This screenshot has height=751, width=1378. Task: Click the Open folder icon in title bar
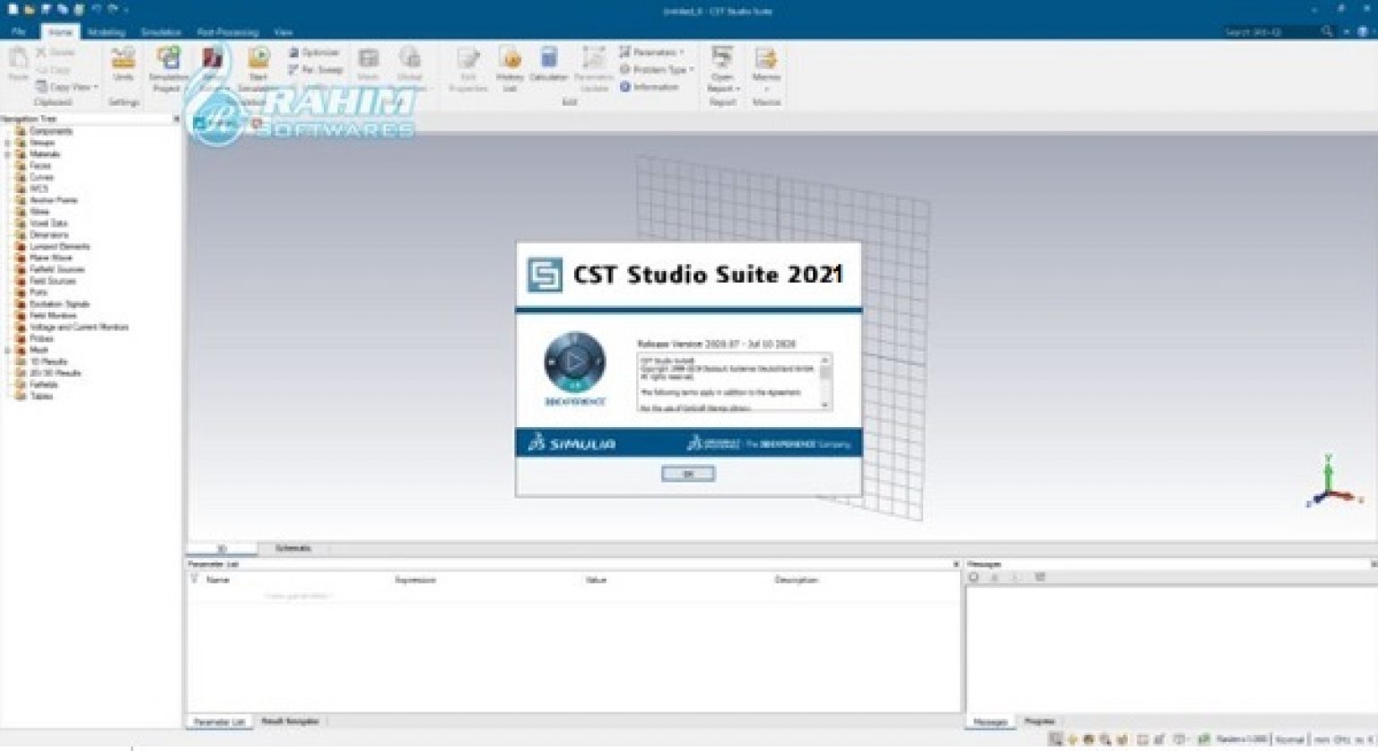click(30, 9)
